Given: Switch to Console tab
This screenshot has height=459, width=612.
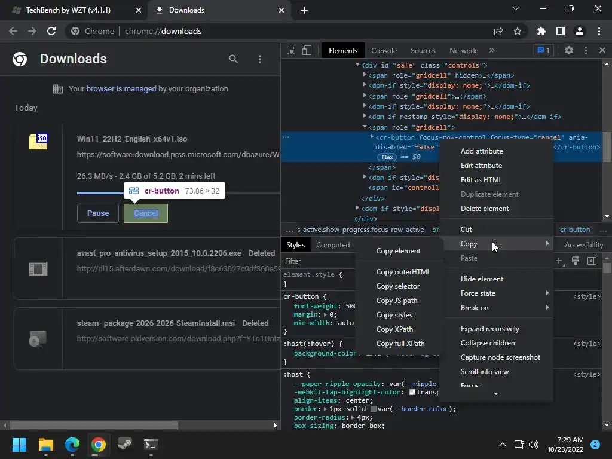Looking at the screenshot, I should (x=384, y=51).
